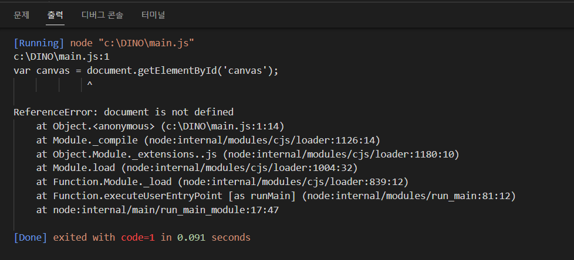Screen dimensions: 574x260
Task: Switch to the 디버그 콘솔 tab
Action: (102, 15)
